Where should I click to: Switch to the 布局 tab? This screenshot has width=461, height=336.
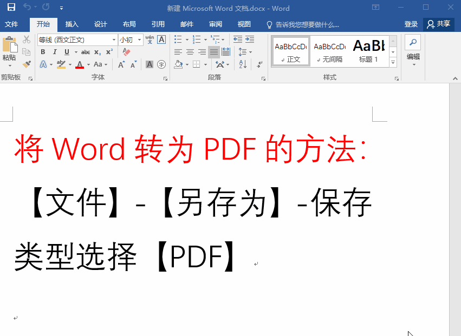coord(129,24)
